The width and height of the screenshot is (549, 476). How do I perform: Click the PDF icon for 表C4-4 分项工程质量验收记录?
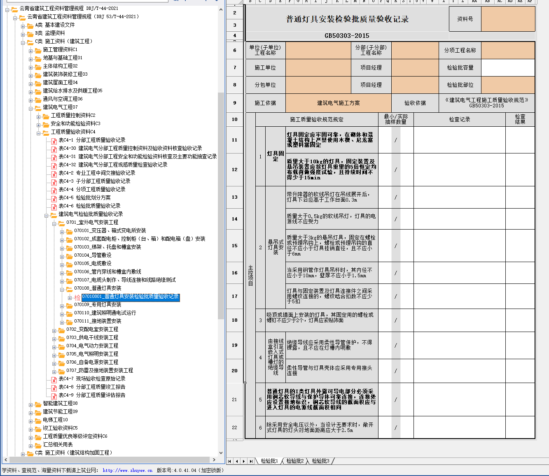coord(54,190)
